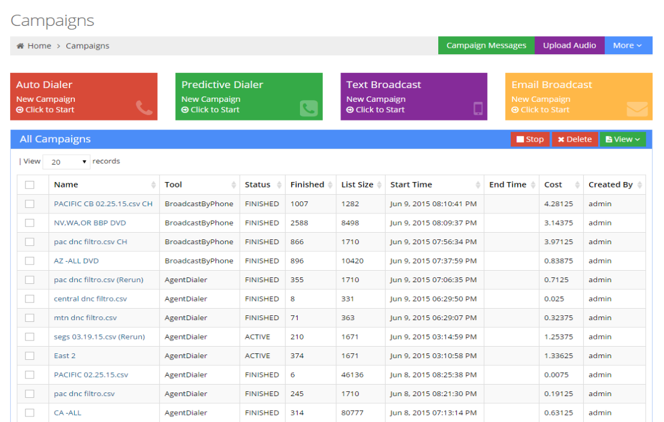Image resolution: width=664 pixels, height=422 pixels.
Task: Select Campaigns in the breadcrumb trail
Action: [x=89, y=45]
